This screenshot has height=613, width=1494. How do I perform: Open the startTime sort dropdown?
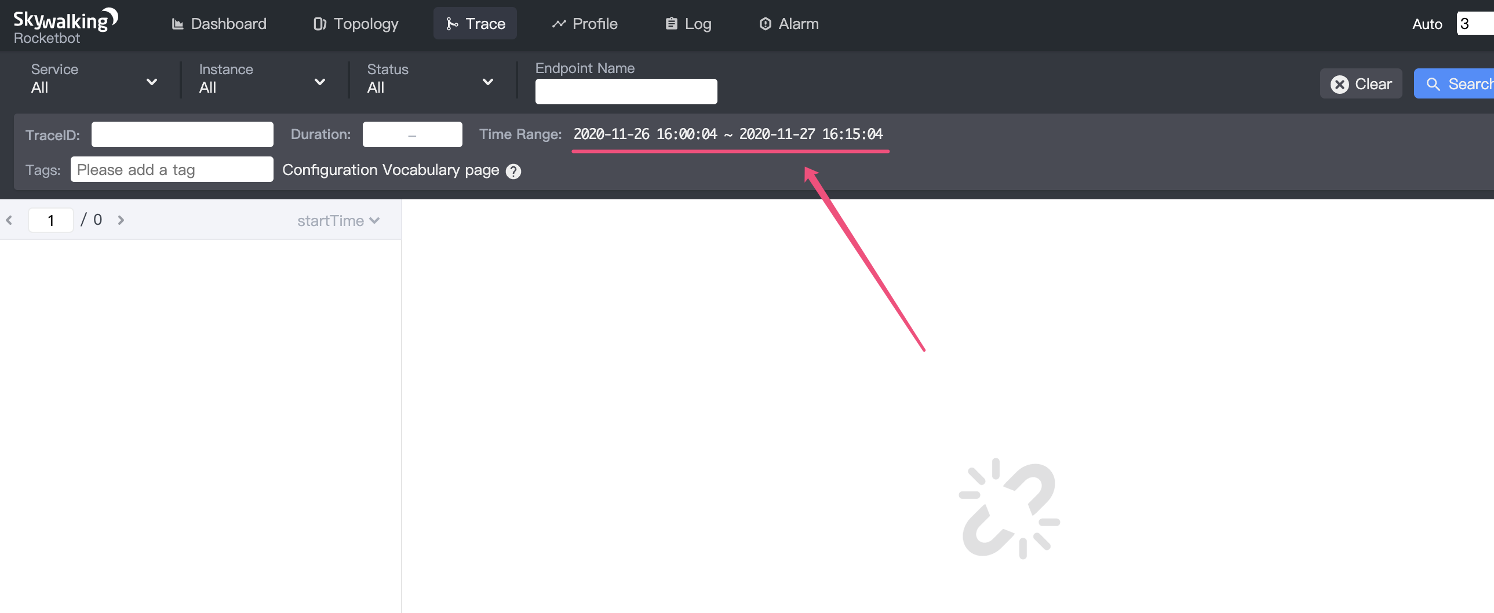(x=338, y=221)
